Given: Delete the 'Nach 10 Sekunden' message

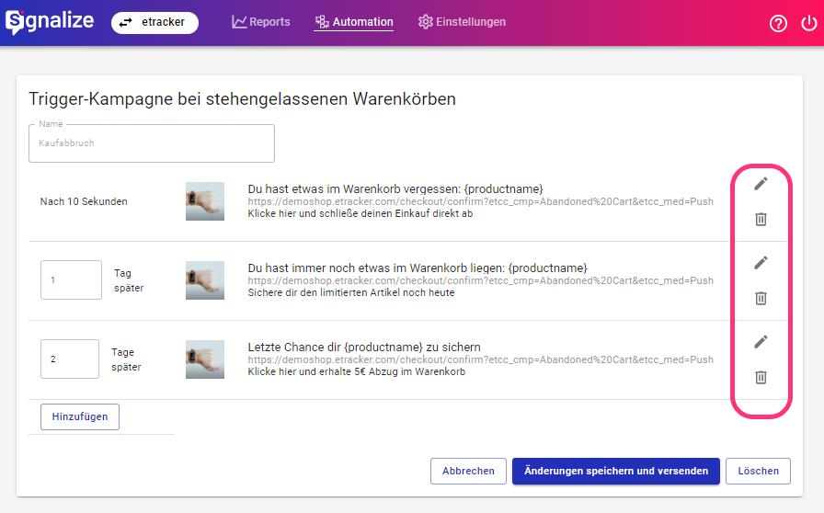Looking at the screenshot, I should [761, 219].
